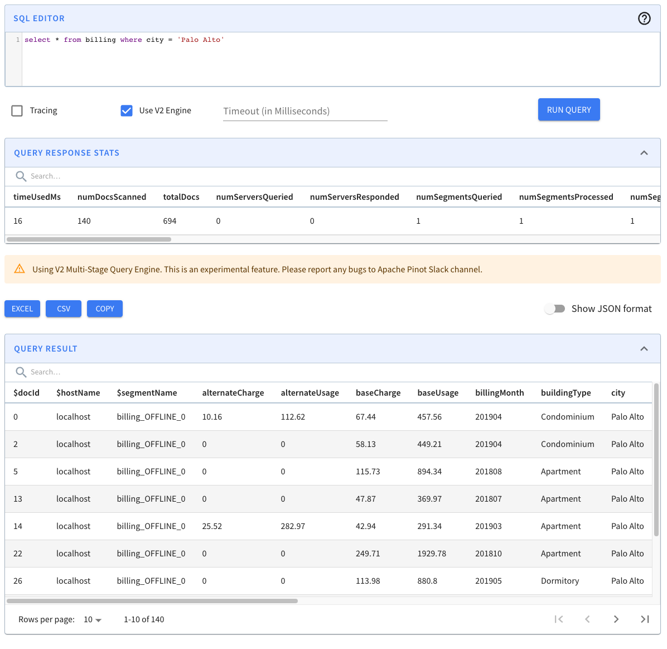
Task: Click the Timeout in Milliseconds field
Action: point(305,111)
